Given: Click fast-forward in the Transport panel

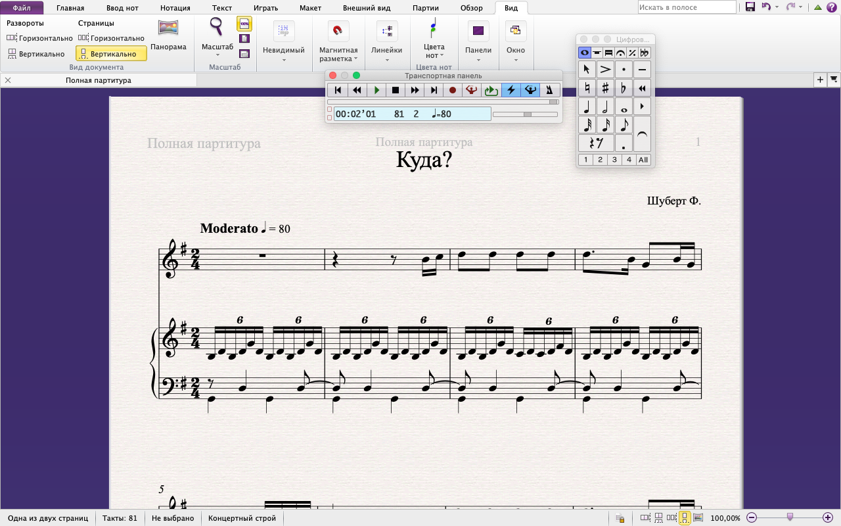Looking at the screenshot, I should [x=415, y=90].
